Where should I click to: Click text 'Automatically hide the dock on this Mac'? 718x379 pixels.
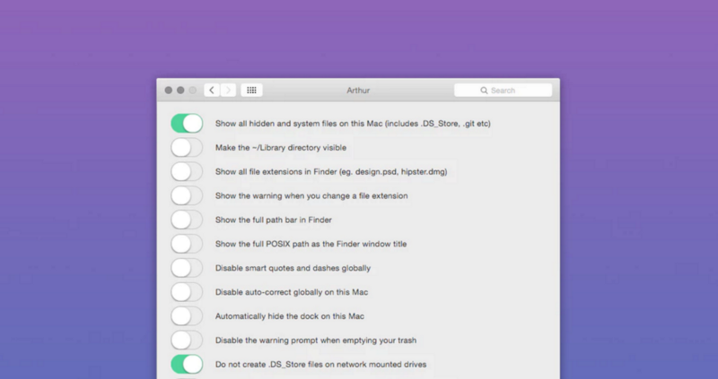pyautogui.click(x=290, y=316)
